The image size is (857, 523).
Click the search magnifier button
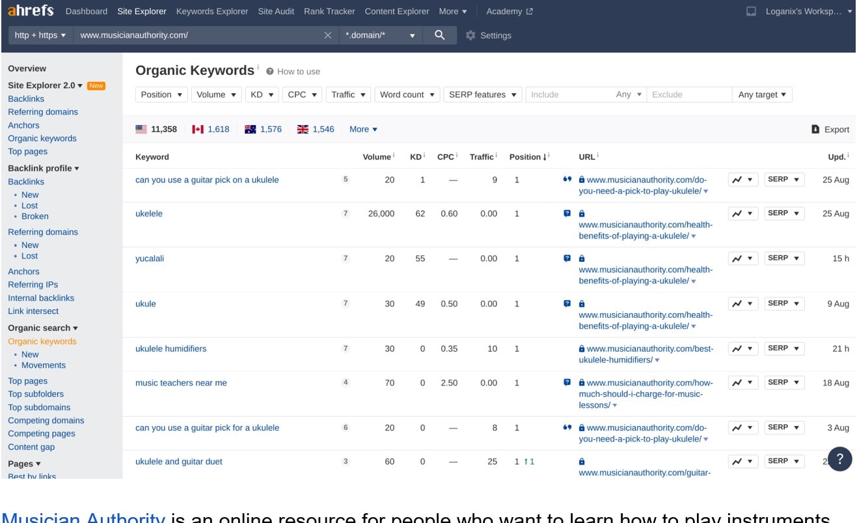[x=440, y=35]
